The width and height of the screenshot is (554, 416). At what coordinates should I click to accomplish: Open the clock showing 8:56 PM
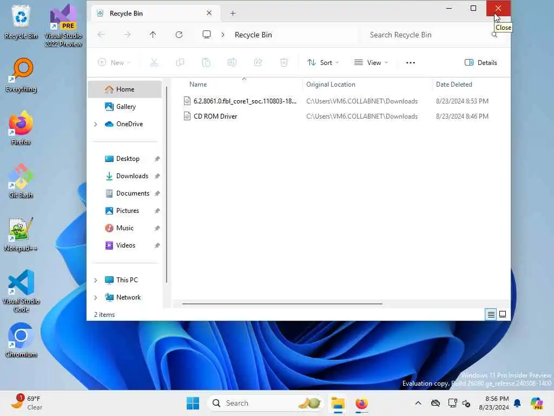[494, 403]
